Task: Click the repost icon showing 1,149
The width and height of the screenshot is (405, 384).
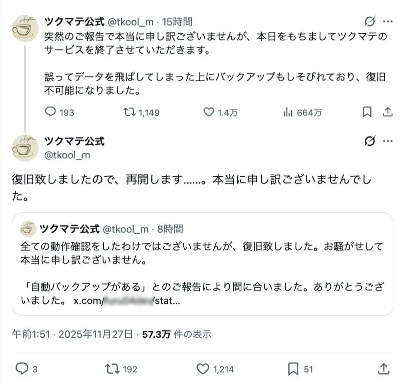Action: click(130, 112)
